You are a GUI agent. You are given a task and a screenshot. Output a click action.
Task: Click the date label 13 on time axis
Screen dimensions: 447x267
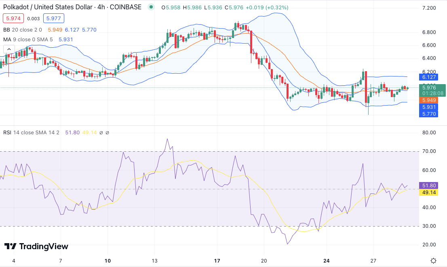click(154, 261)
